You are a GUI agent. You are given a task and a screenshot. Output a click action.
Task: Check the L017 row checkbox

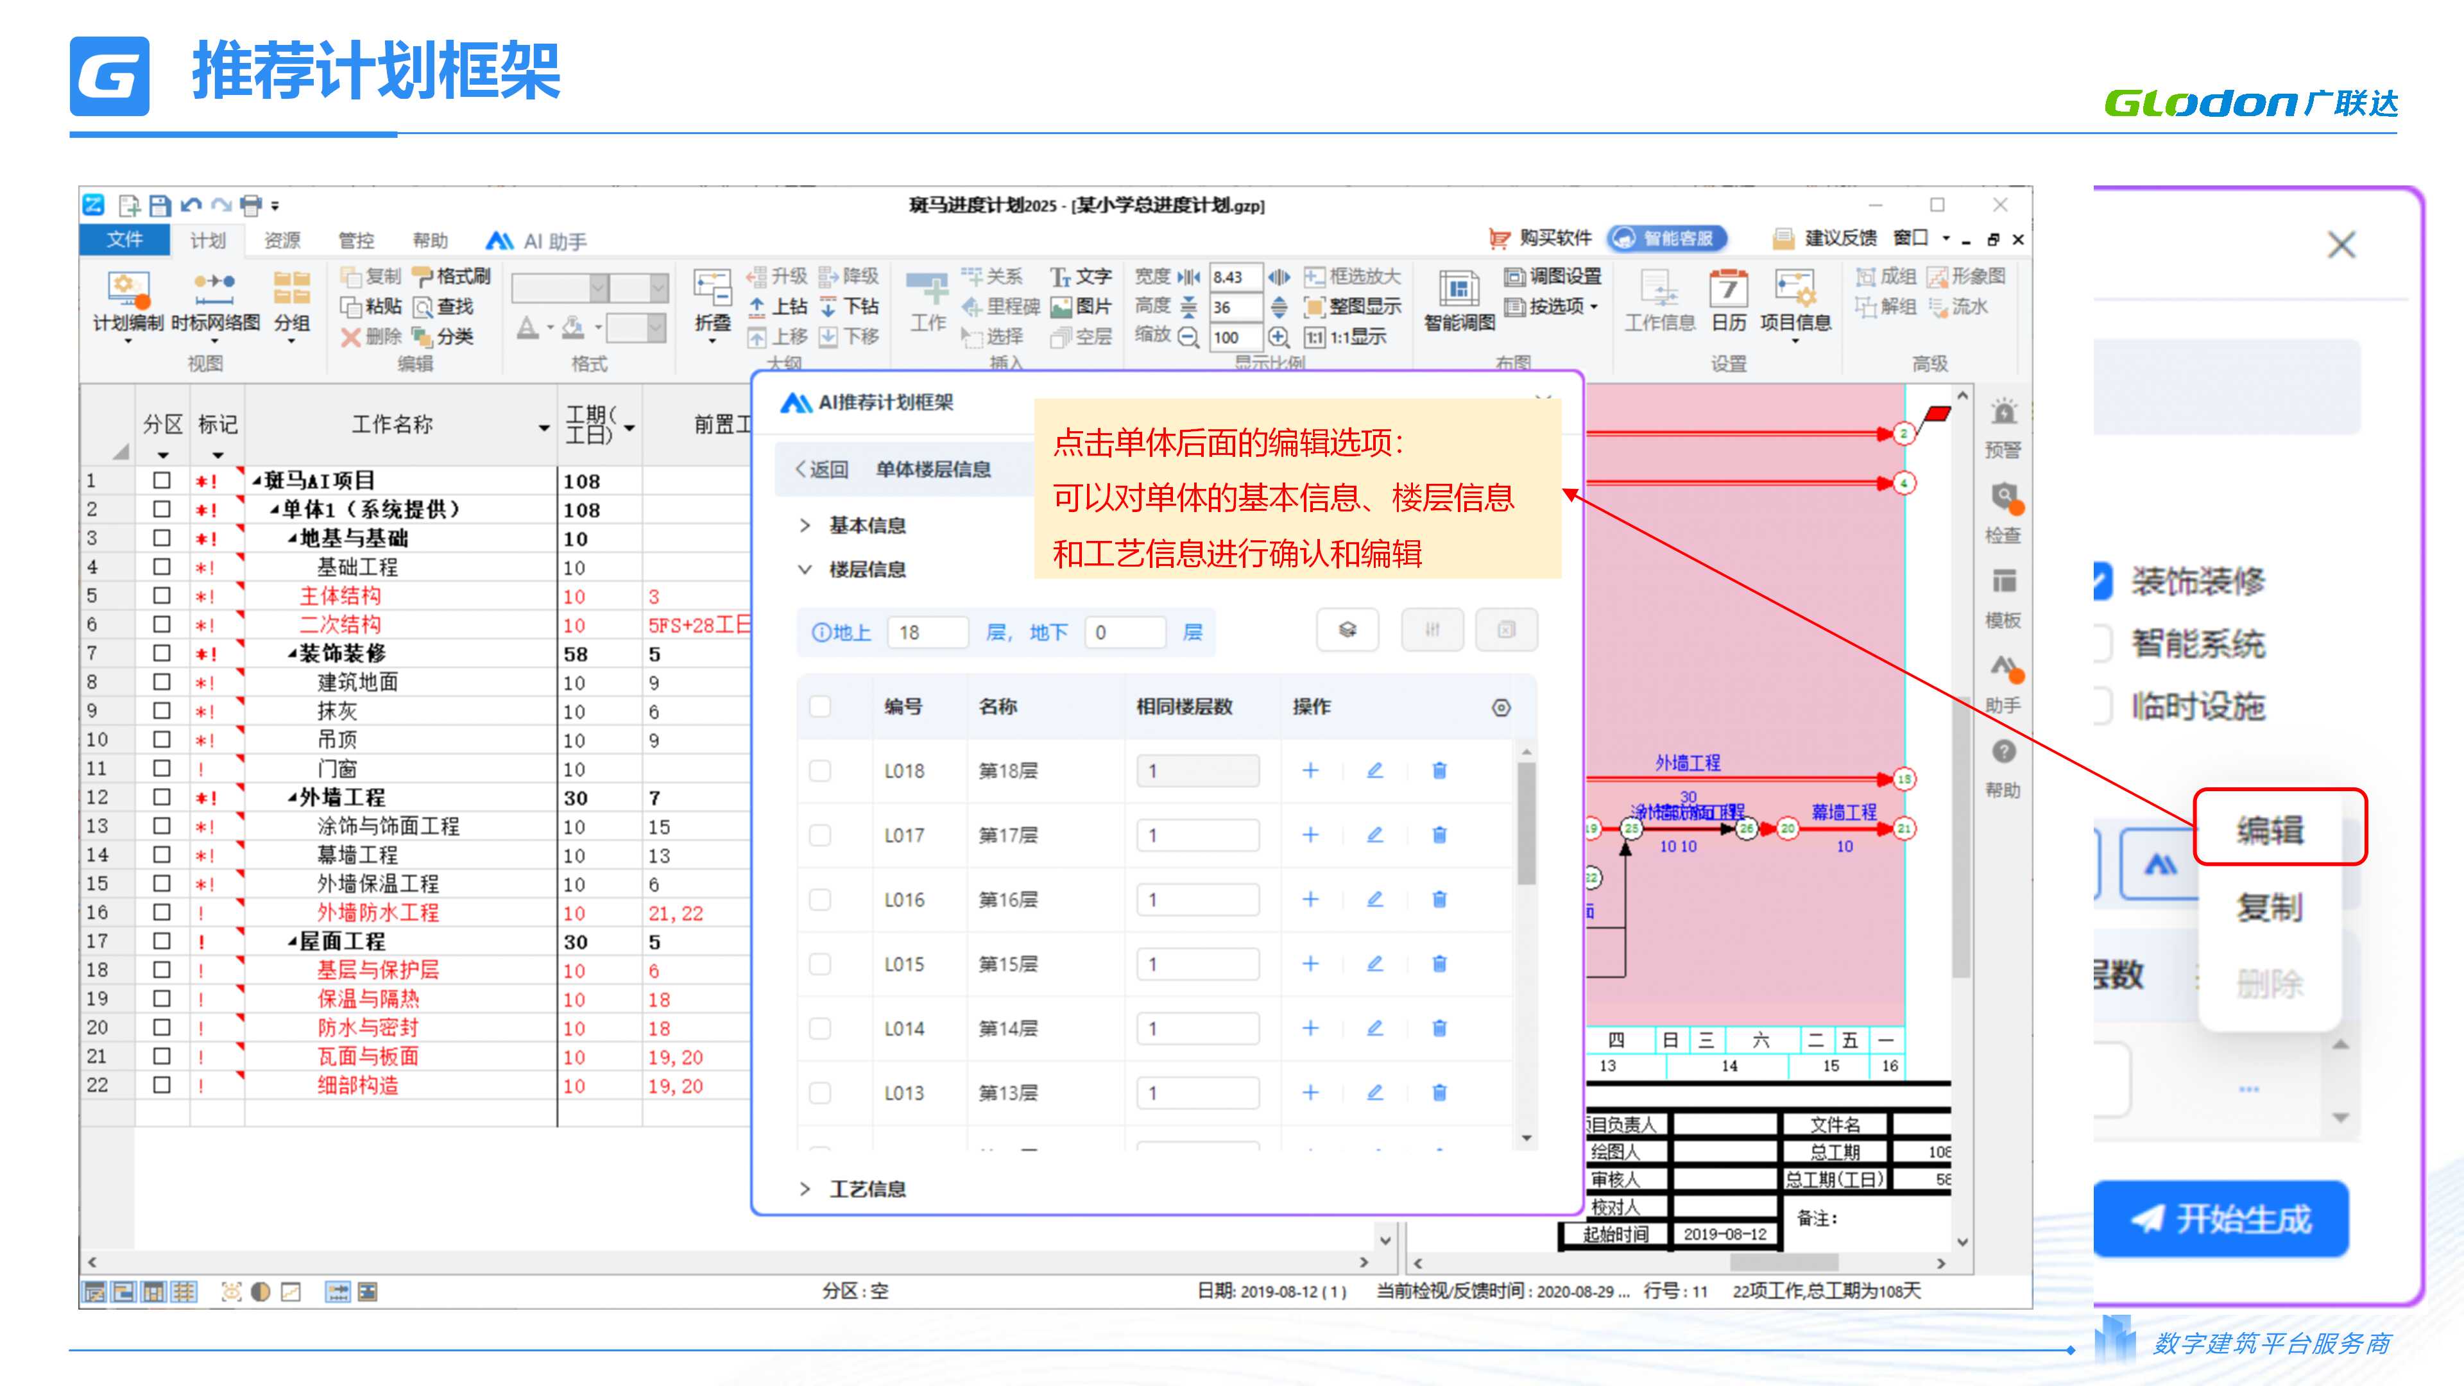(820, 835)
